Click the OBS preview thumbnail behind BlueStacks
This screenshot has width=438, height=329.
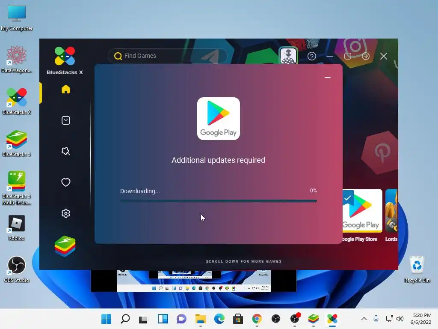(194, 281)
